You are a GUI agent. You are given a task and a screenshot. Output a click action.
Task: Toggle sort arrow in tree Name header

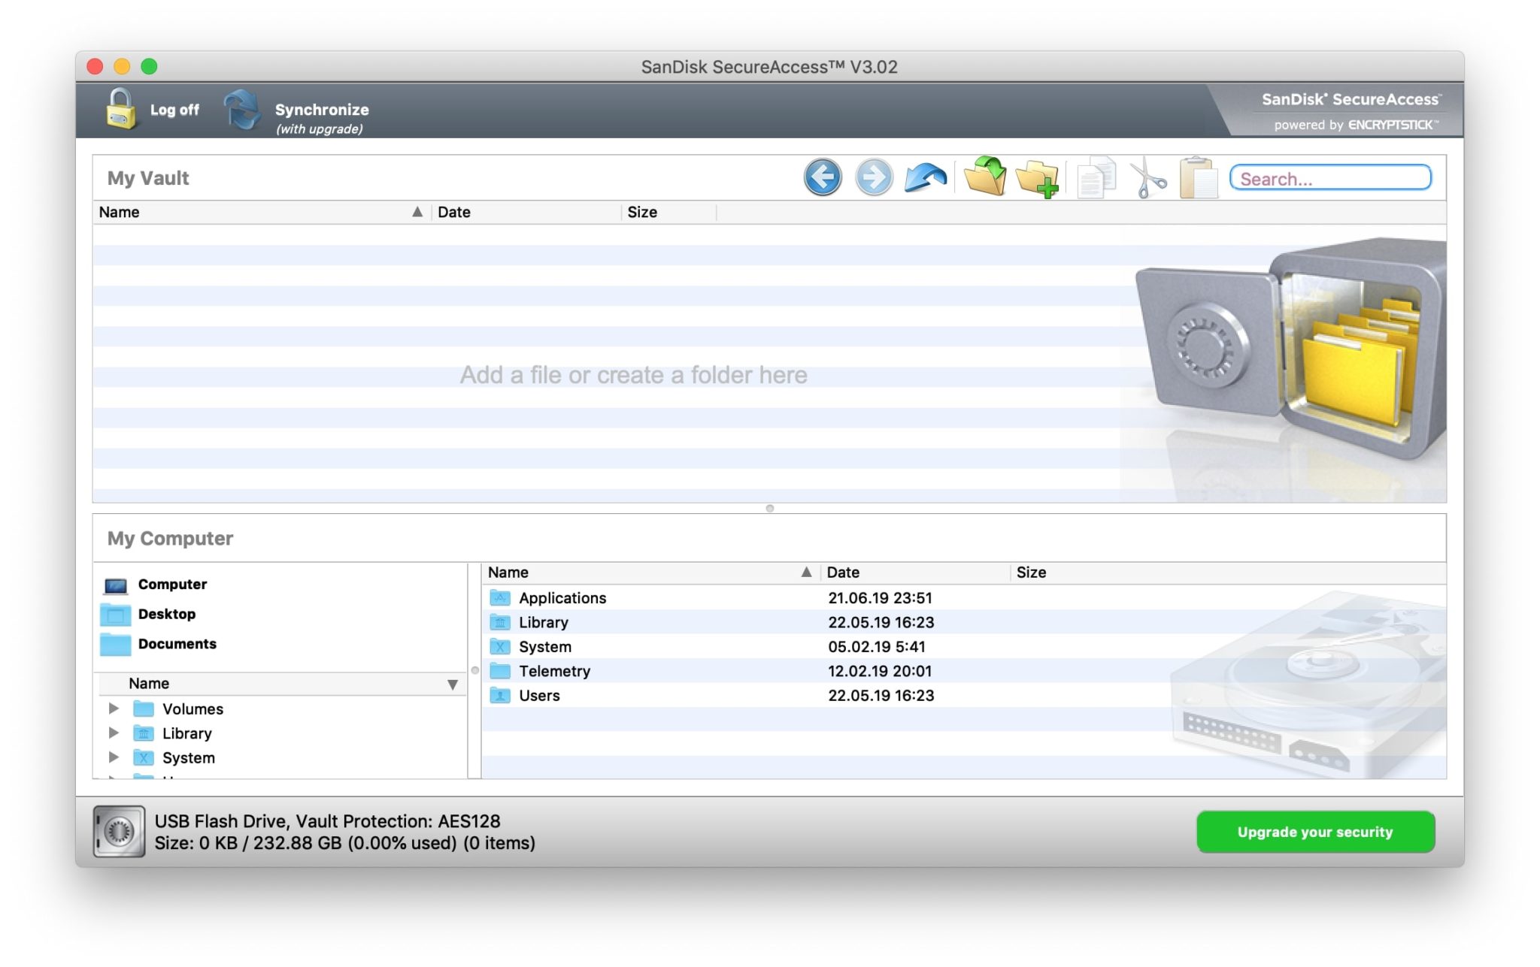[x=452, y=684]
